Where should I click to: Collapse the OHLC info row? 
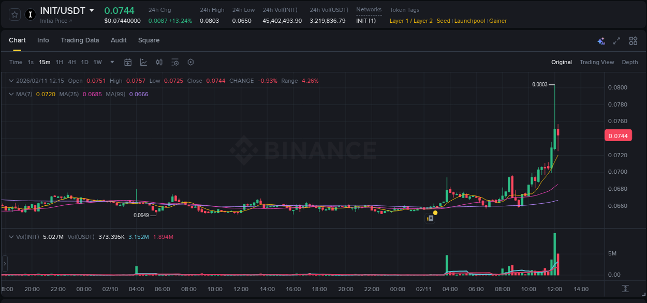tap(11, 81)
